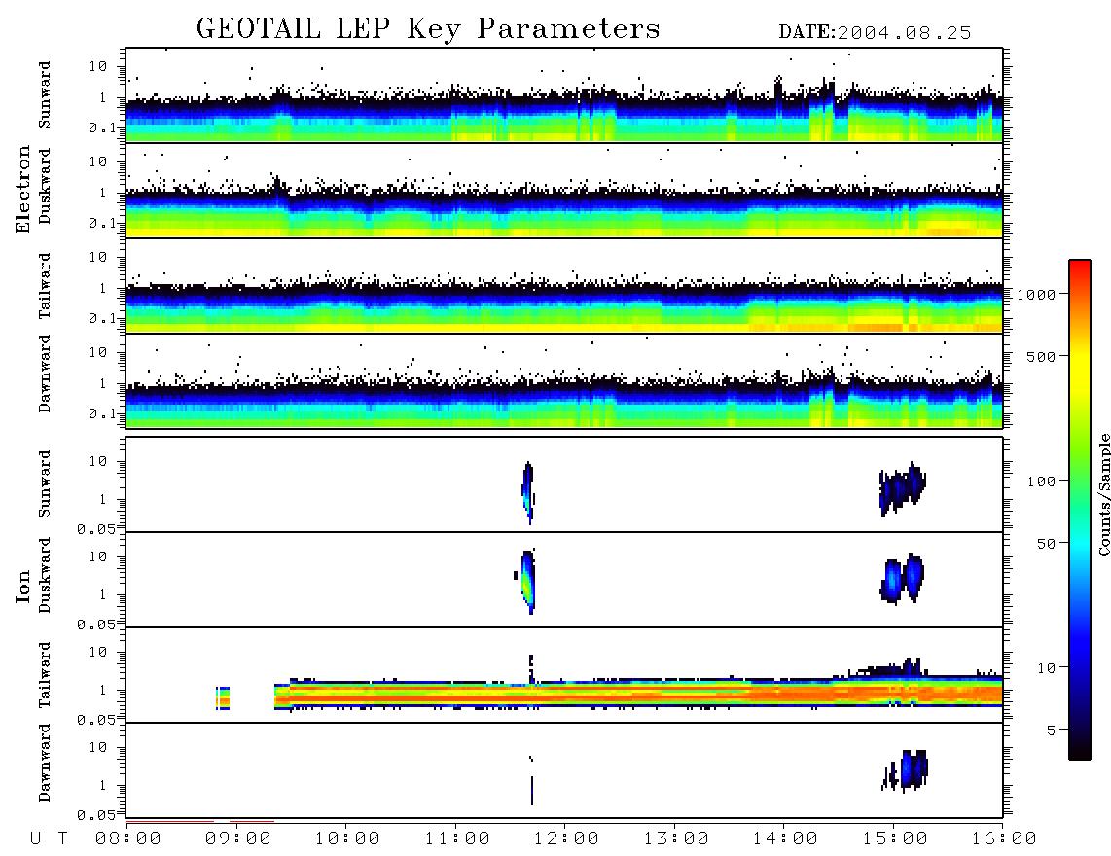Select the "15:00" time tick label

click(895, 838)
